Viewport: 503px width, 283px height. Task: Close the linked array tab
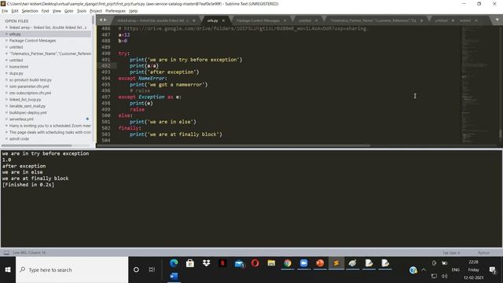point(194,20)
